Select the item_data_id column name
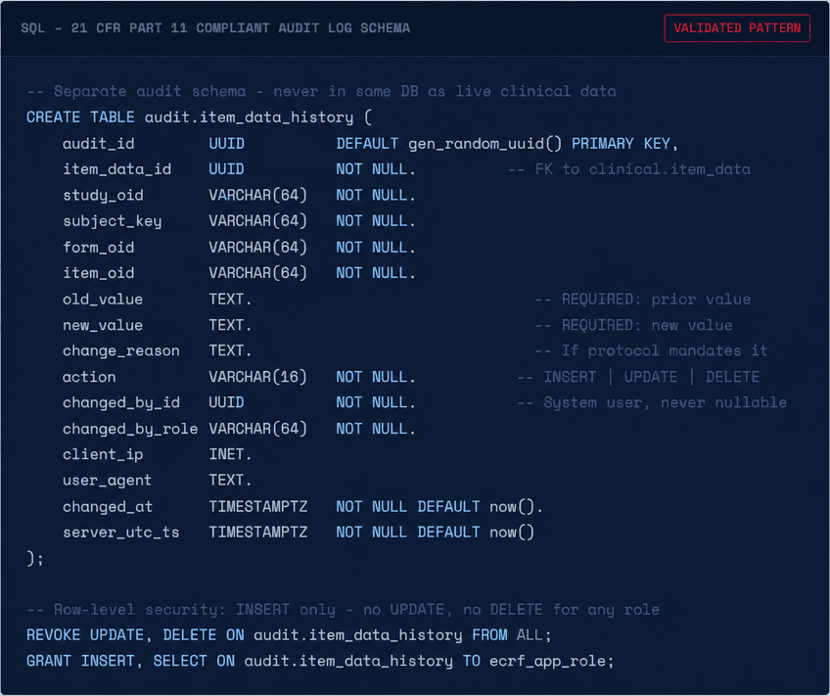This screenshot has width=830, height=696. (x=117, y=169)
